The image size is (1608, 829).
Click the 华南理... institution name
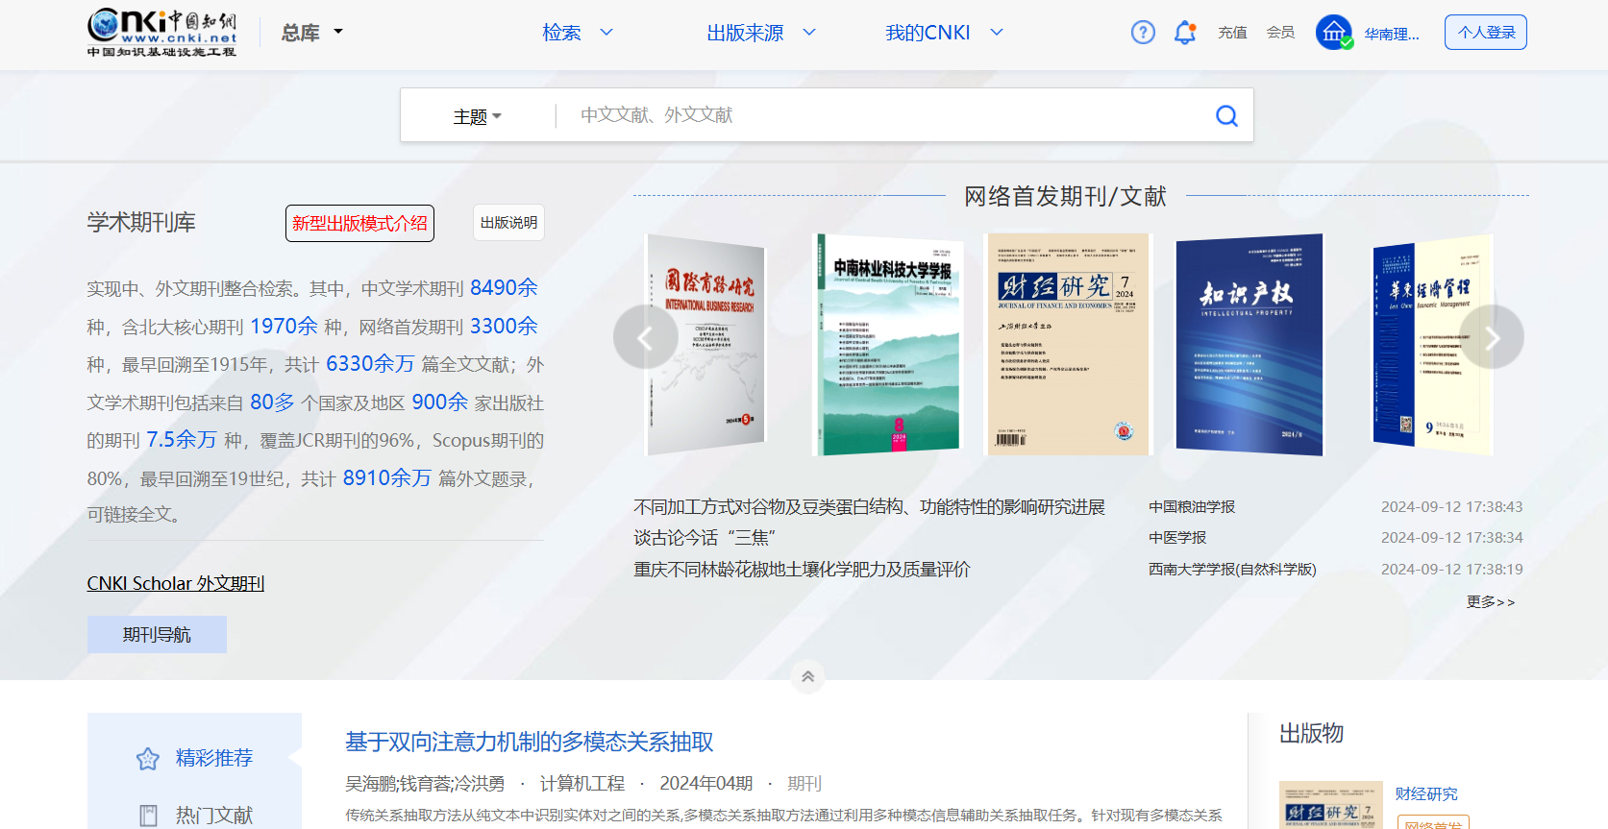(1392, 34)
